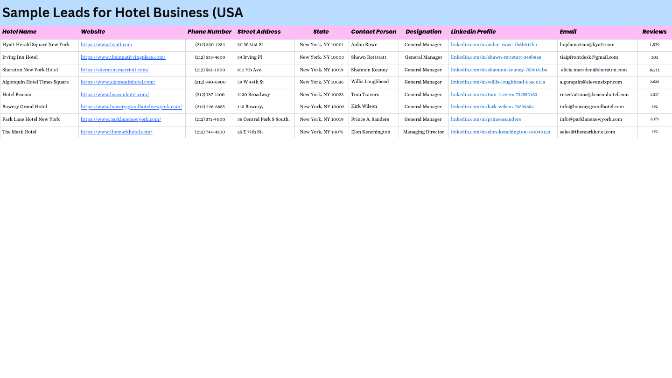Click the Reviews column header

tap(654, 32)
